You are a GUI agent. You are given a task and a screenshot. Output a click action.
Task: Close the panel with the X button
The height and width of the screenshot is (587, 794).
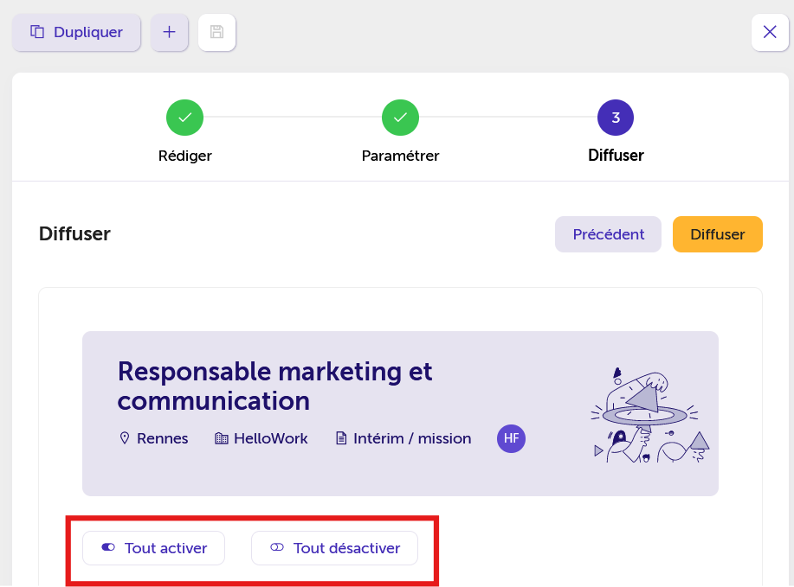coord(770,32)
